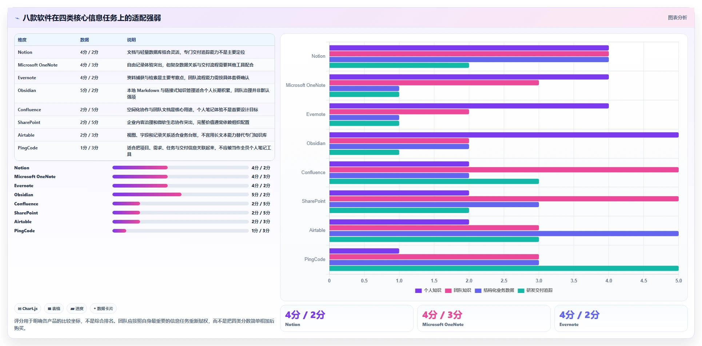Click the 5.0 tick on the x-axis
This screenshot has width=702, height=346.
click(x=678, y=281)
